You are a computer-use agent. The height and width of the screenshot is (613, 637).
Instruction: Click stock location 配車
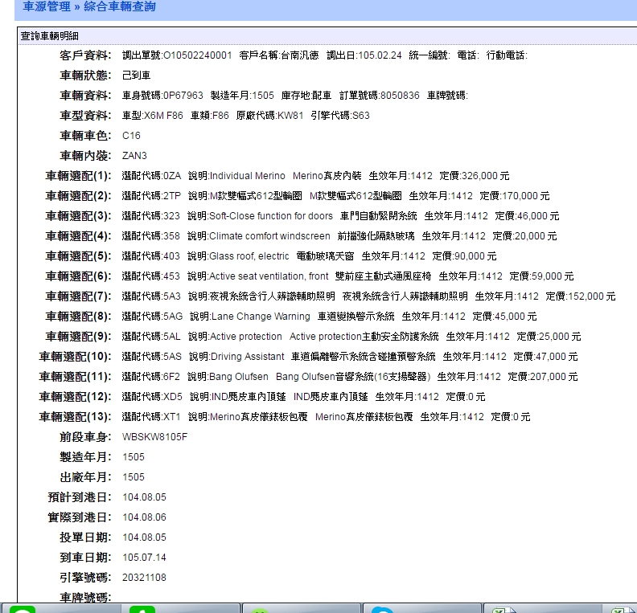click(322, 96)
